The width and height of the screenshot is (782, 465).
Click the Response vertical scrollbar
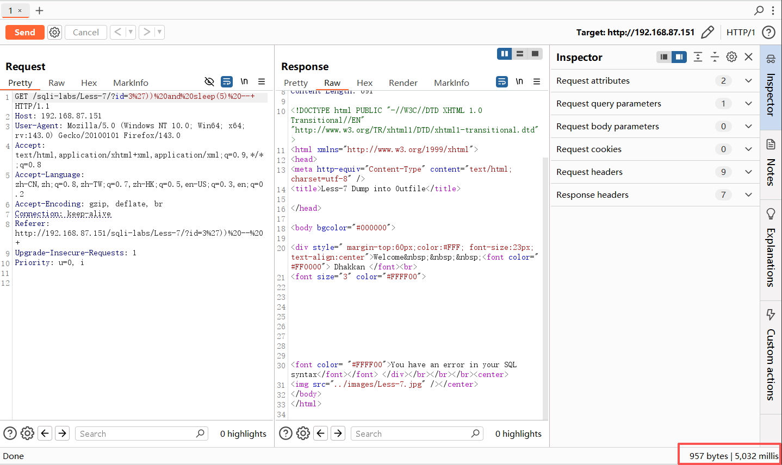[x=545, y=288]
